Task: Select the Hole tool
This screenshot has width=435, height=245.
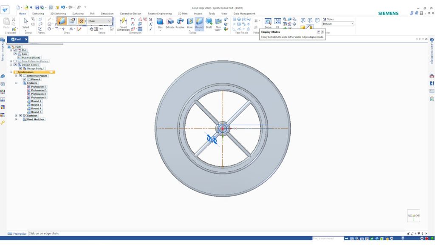Action: pos(190,22)
